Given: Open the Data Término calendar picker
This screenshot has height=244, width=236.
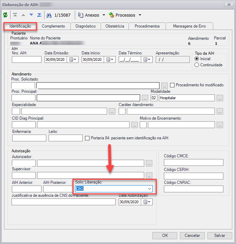Looking at the screenshot, I should pyautogui.click(x=147, y=59).
